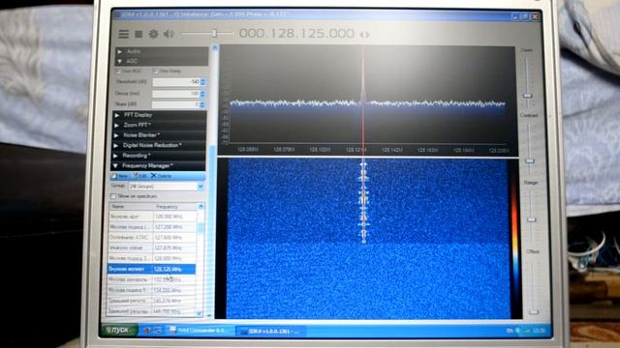The image size is (620, 348).
Task: Select the 127.600 MHz frequency row
Action: click(x=152, y=238)
